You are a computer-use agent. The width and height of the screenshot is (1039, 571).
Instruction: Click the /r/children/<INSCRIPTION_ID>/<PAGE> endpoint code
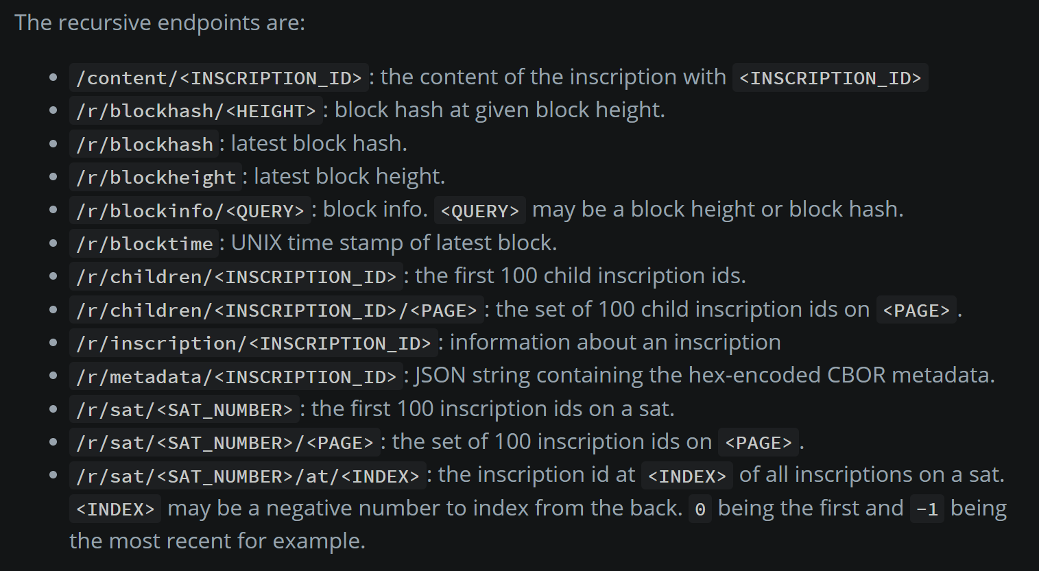[x=276, y=311]
